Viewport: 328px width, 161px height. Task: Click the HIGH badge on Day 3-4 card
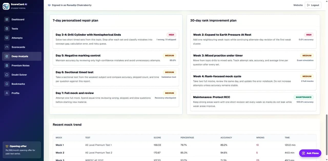(x=171, y=35)
